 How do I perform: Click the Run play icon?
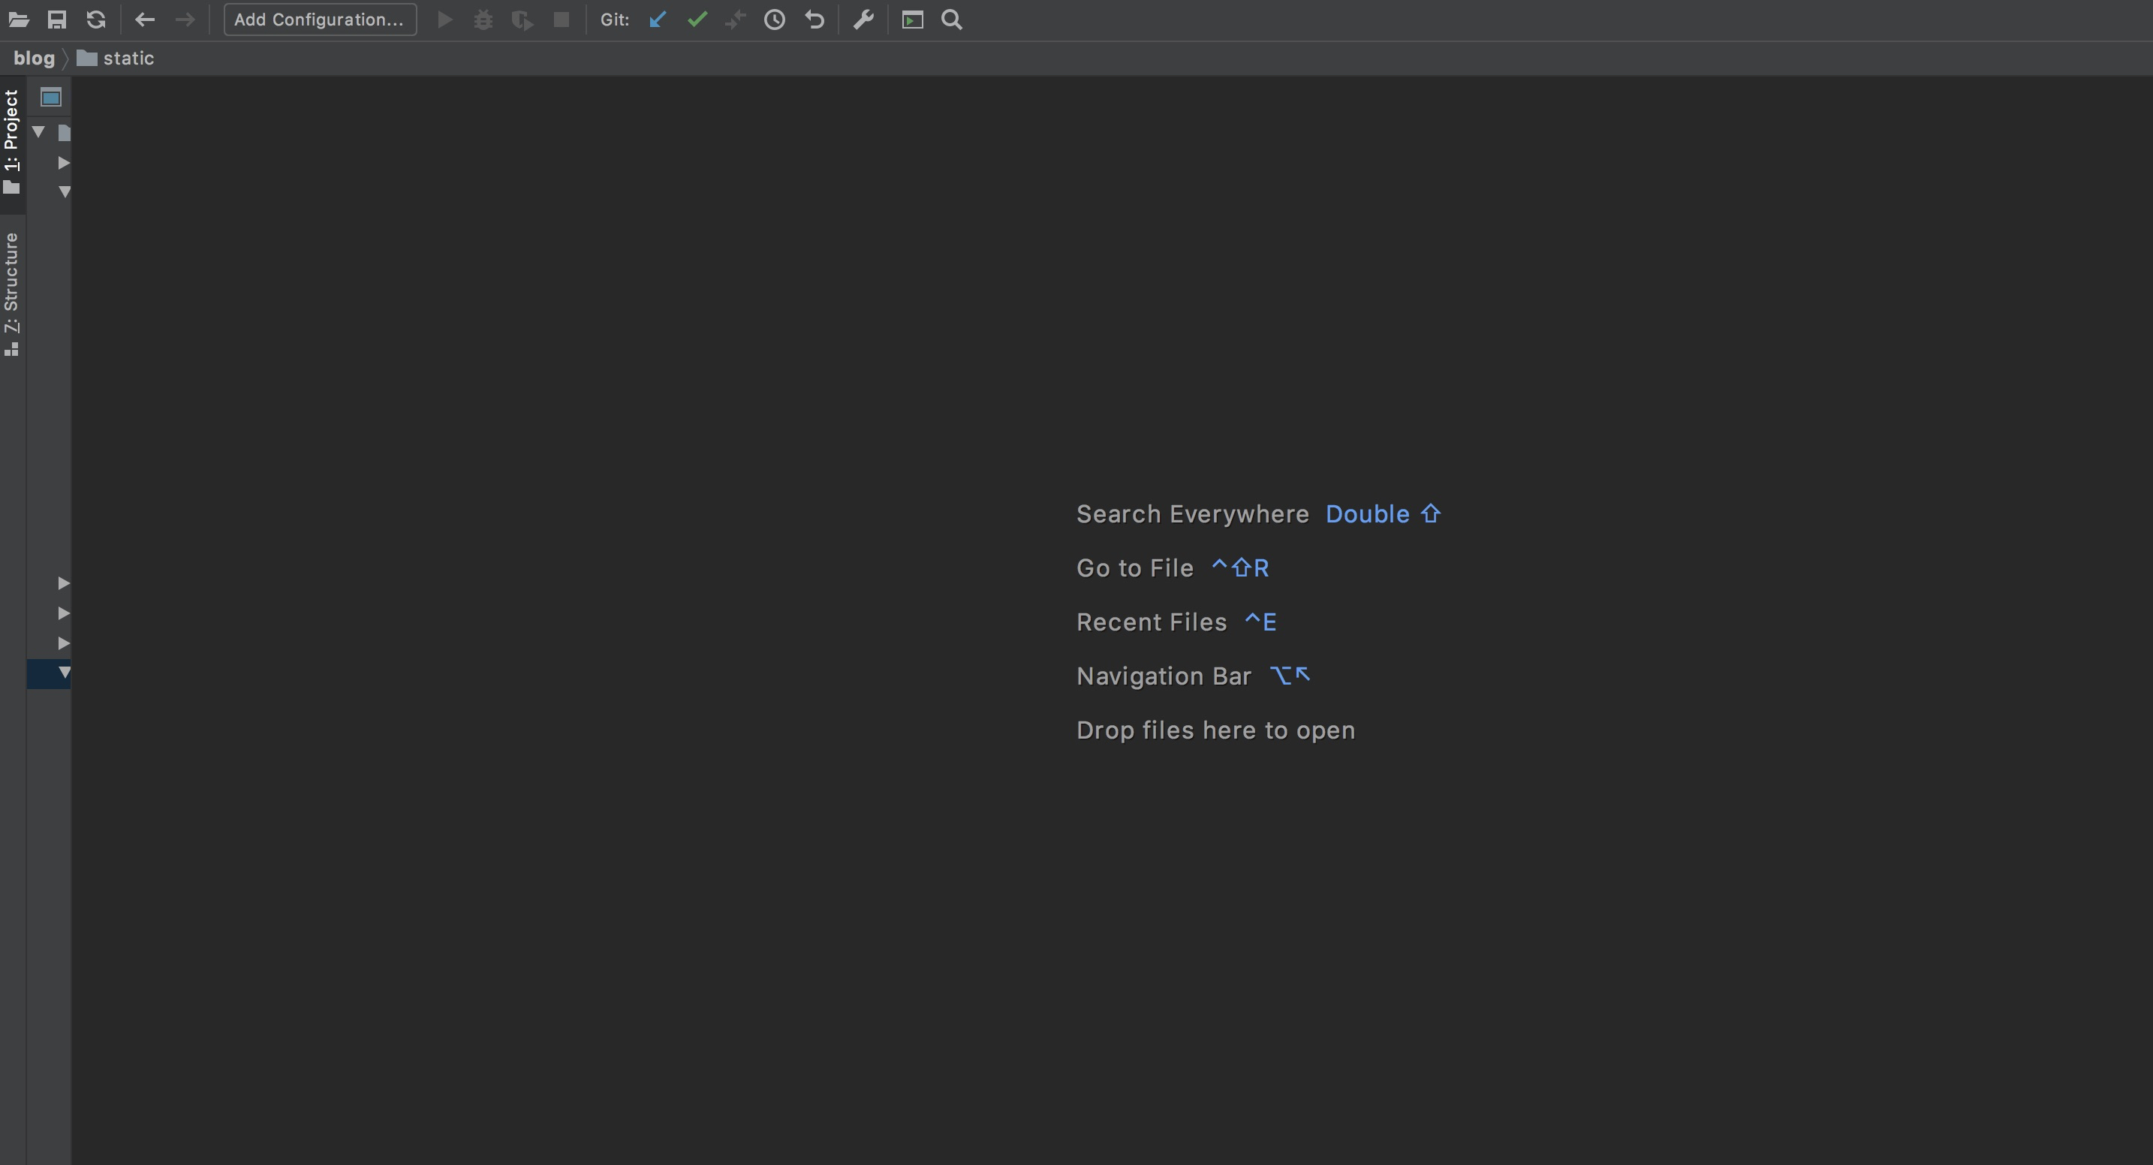pos(445,20)
